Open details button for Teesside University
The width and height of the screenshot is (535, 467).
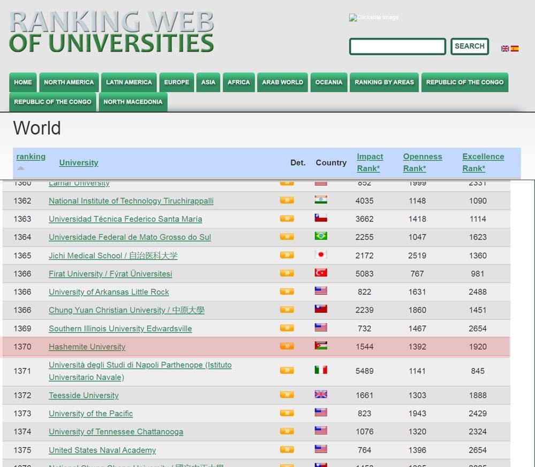click(287, 395)
